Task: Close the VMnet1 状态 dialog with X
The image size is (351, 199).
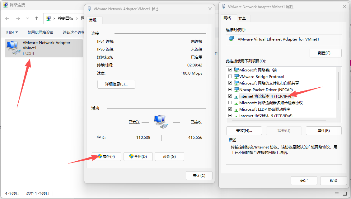Action: pos(210,9)
